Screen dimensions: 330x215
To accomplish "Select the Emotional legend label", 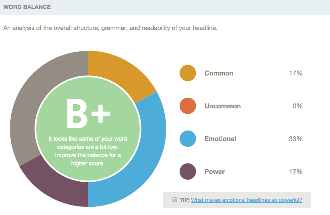I will [x=220, y=139].
